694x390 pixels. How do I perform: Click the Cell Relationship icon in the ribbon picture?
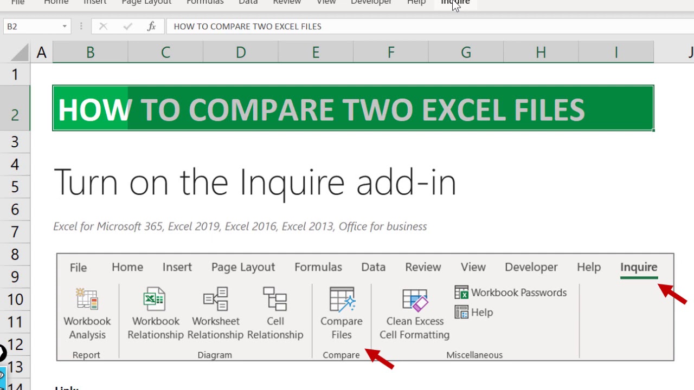[275, 300]
